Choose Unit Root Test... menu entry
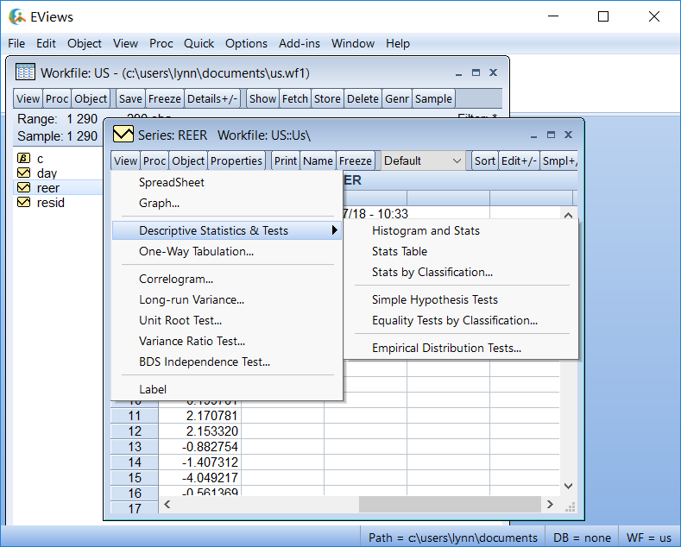681x547 pixels. [x=227, y=320]
